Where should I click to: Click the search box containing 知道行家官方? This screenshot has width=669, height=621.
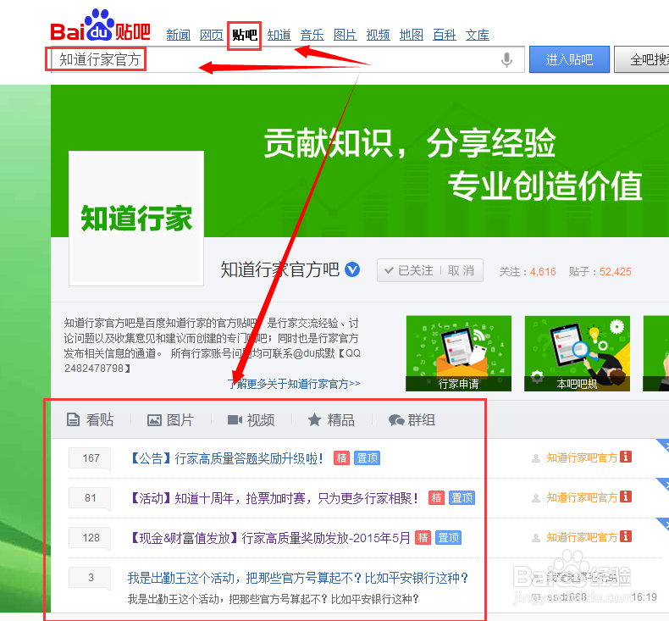(x=288, y=59)
